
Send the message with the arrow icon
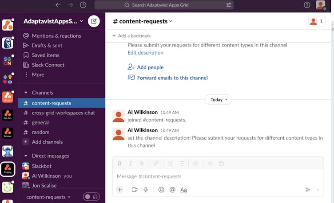coord(308,190)
